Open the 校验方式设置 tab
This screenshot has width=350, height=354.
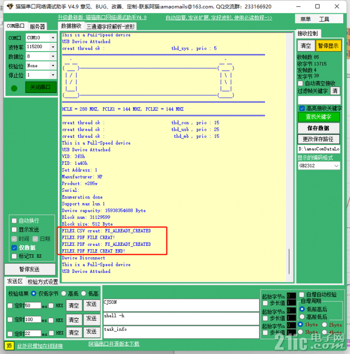point(43,282)
